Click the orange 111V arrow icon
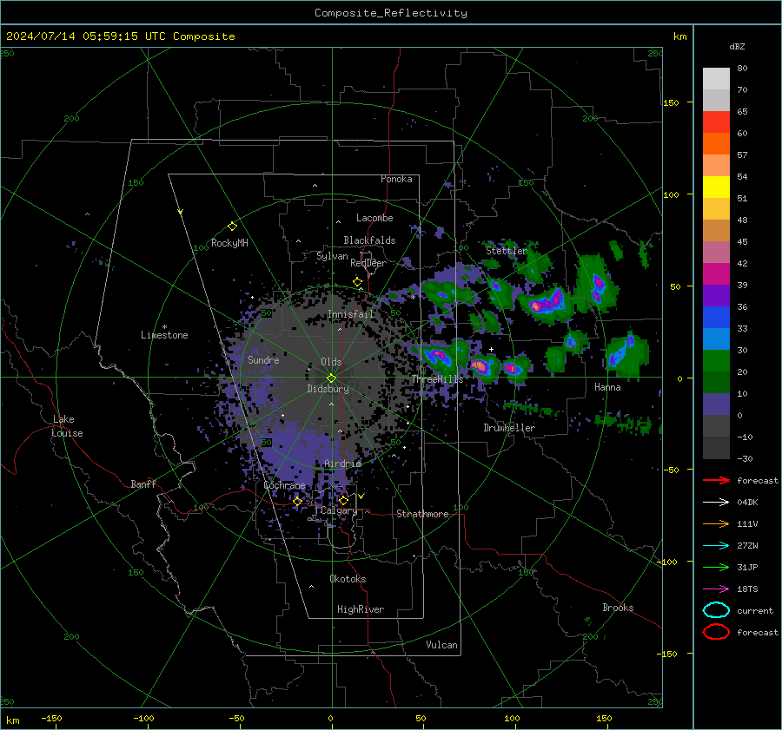 click(716, 523)
